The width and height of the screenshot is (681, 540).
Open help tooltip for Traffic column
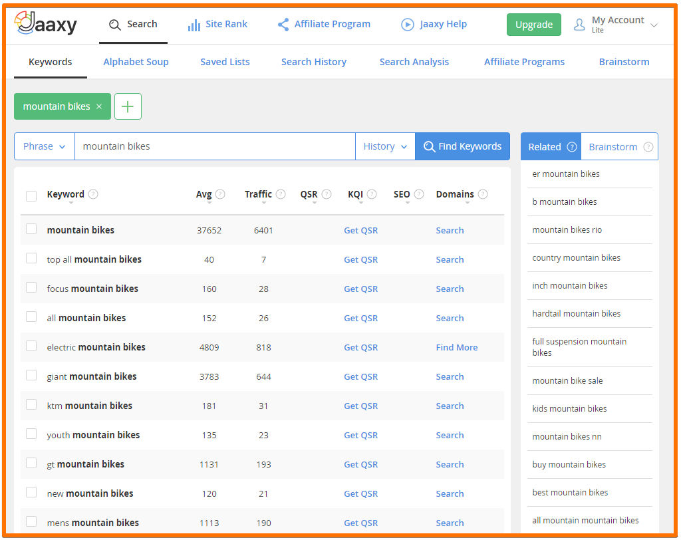tap(281, 194)
